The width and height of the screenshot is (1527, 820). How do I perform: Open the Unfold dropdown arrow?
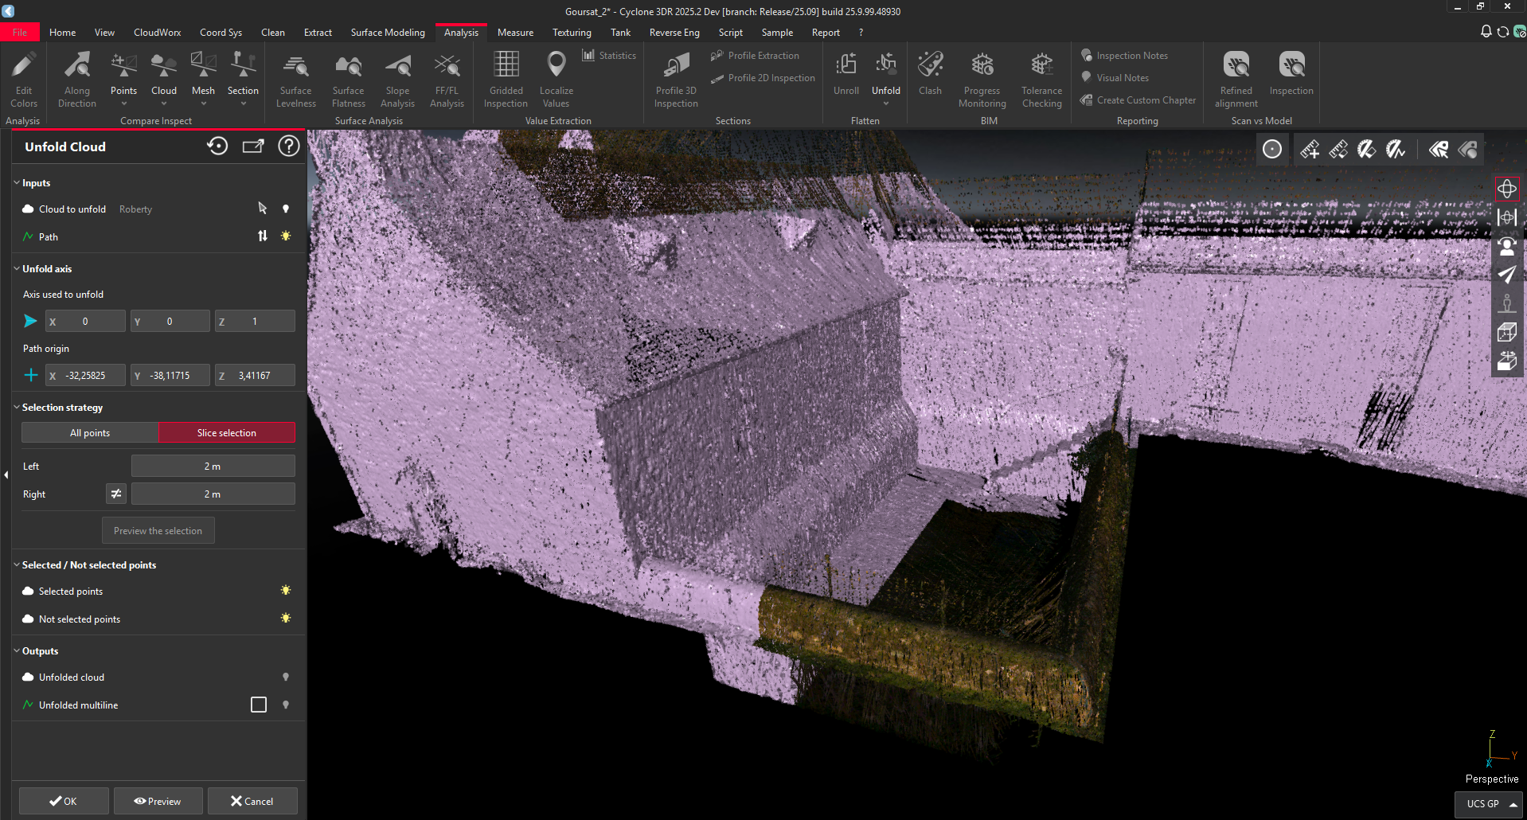click(x=885, y=103)
